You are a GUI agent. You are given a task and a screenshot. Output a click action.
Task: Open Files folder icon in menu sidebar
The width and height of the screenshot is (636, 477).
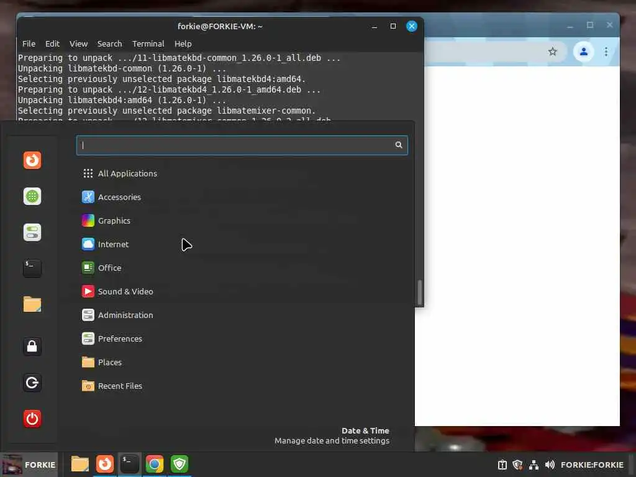pos(32,304)
